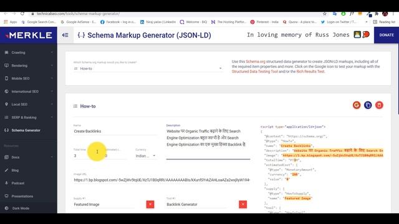
Task: Open the Facebook log in bookmark
Action: (x=118, y=22)
